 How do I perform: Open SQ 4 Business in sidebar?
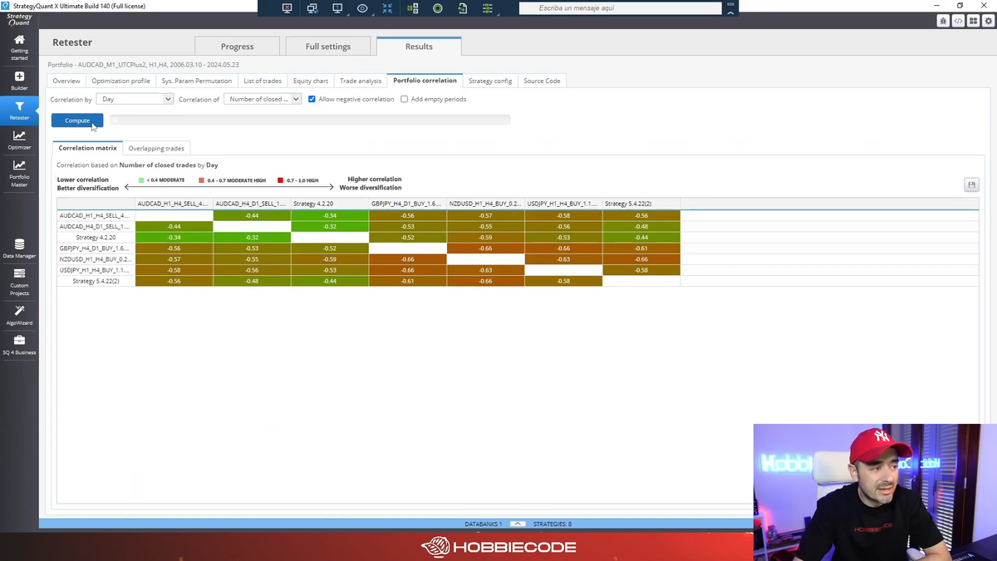click(x=19, y=345)
